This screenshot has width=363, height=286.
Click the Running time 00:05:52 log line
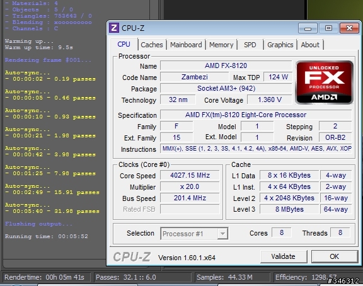[x=47, y=236]
